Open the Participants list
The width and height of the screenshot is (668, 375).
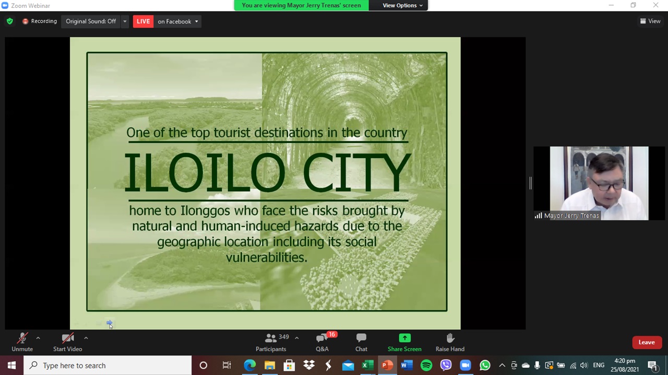coord(271,342)
